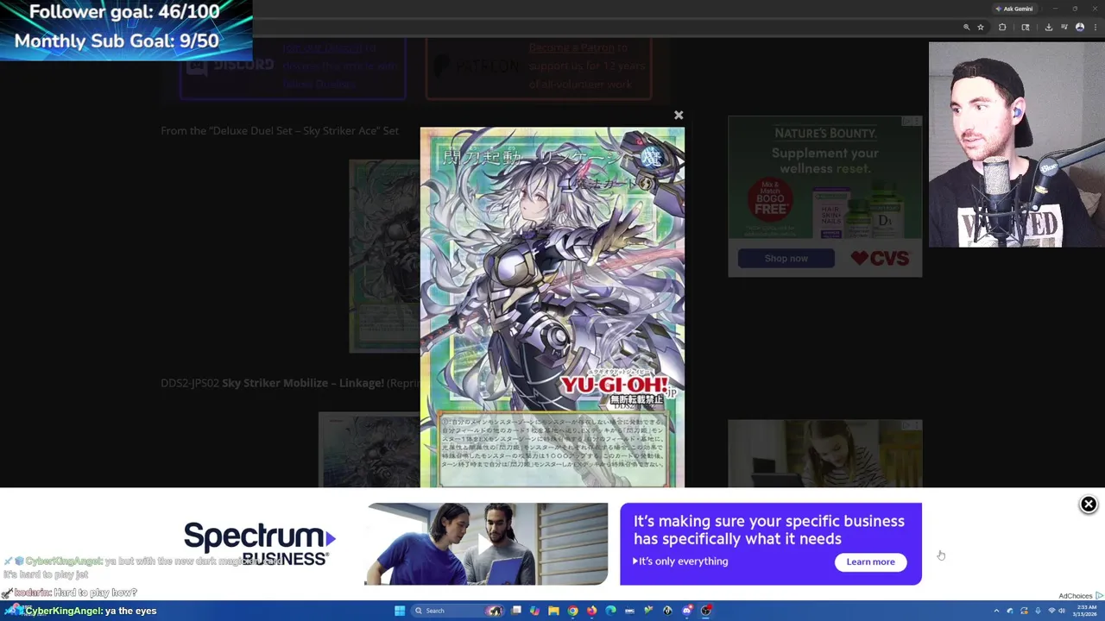Open Chrome media controls icon
Screen dimensions: 1105x621
point(1064,27)
